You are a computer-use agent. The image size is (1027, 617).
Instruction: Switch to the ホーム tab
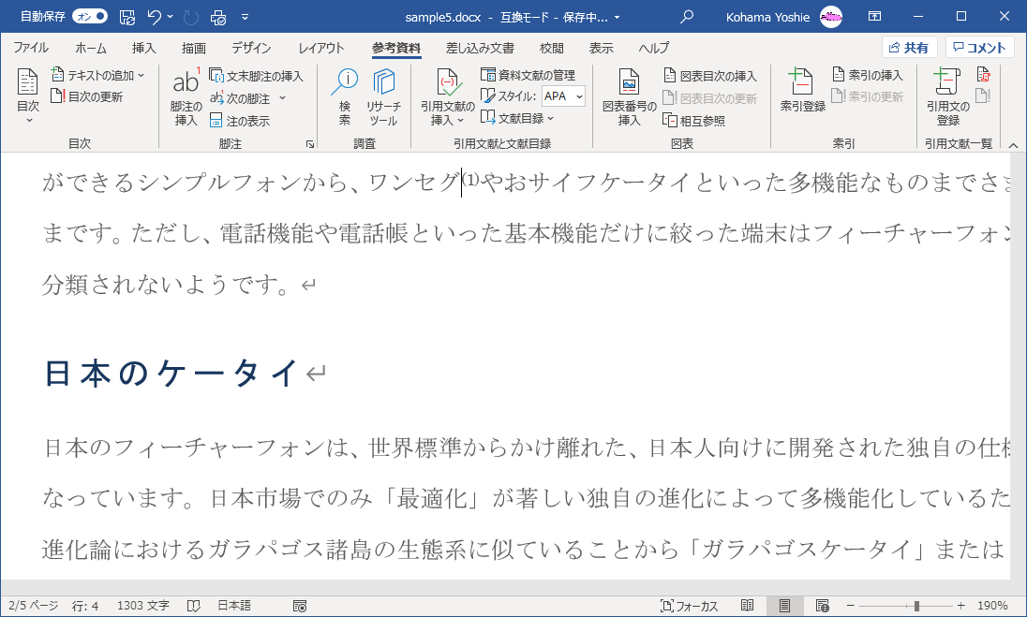click(91, 48)
